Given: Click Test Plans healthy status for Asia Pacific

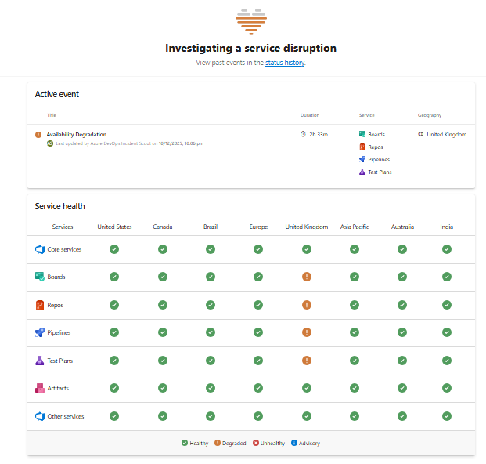Looking at the screenshot, I should coord(355,361).
